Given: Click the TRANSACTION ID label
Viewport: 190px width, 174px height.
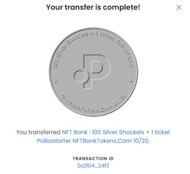Looking at the screenshot, I should [93, 159].
